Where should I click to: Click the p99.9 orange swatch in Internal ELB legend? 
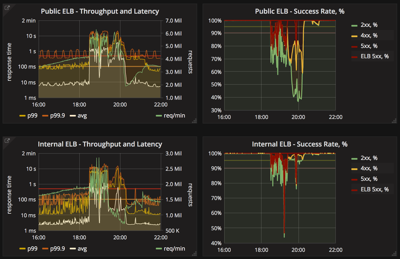(x=45, y=249)
